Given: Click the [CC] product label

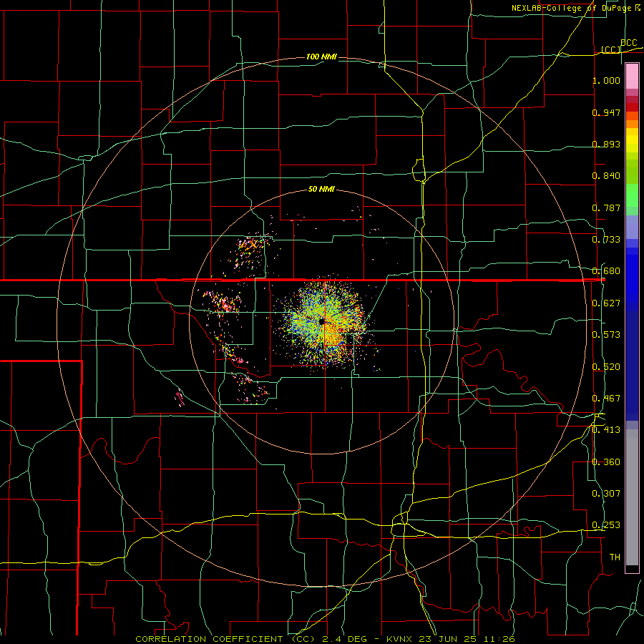Looking at the screenshot, I should pyautogui.click(x=611, y=49).
